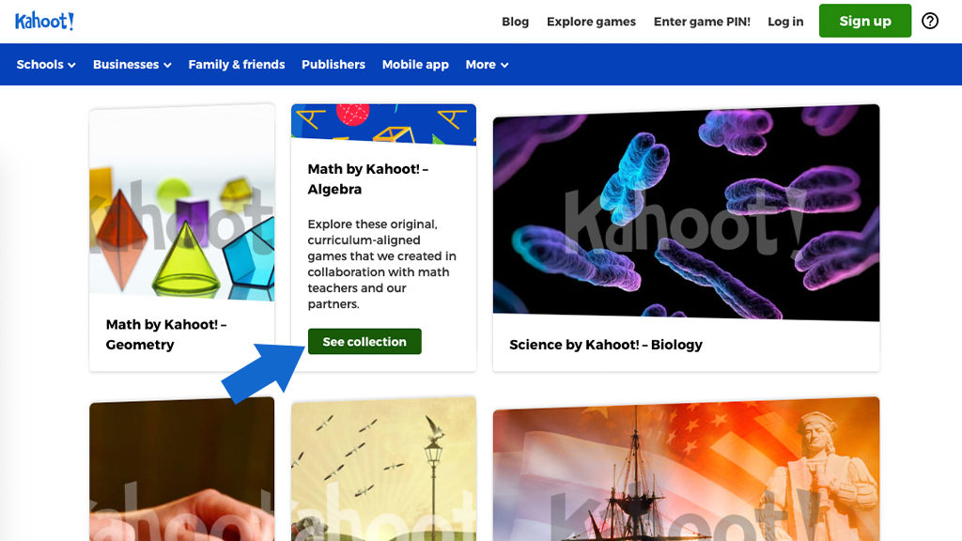Viewport: 962px width, 541px height.
Task: Go to Explore games
Action: point(592,22)
